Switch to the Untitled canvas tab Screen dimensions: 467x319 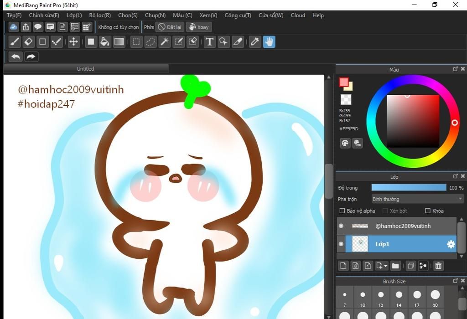click(x=86, y=69)
